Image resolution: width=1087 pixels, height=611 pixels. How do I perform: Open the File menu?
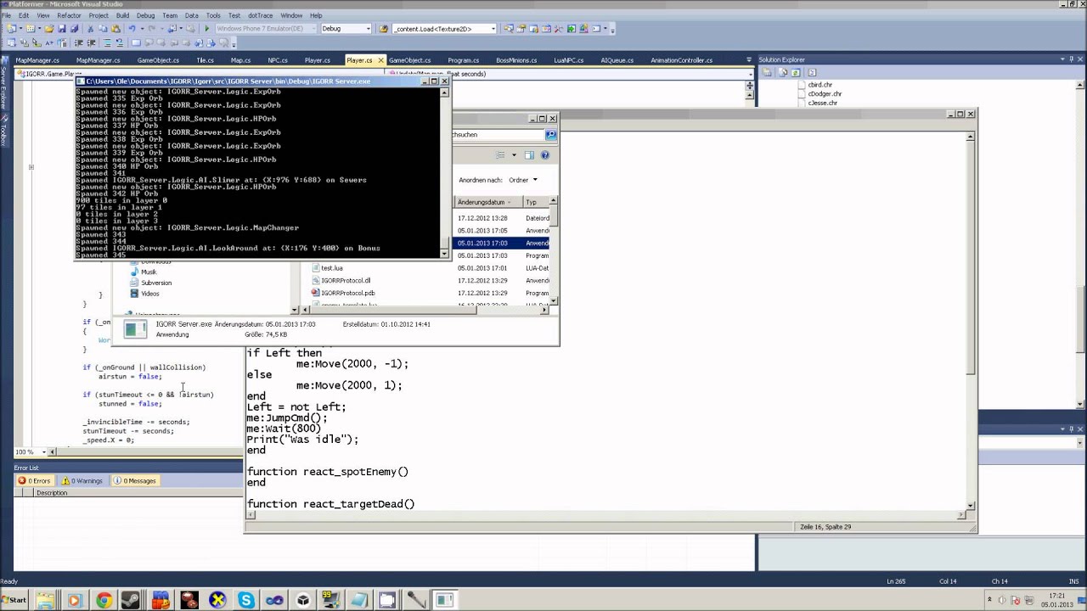[7, 15]
